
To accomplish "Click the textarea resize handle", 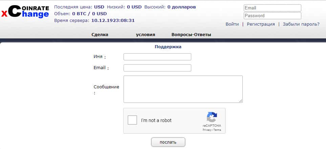I will (241, 100).
